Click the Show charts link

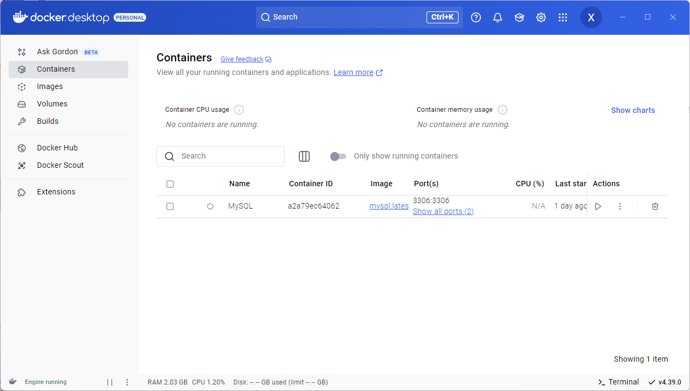(x=632, y=110)
